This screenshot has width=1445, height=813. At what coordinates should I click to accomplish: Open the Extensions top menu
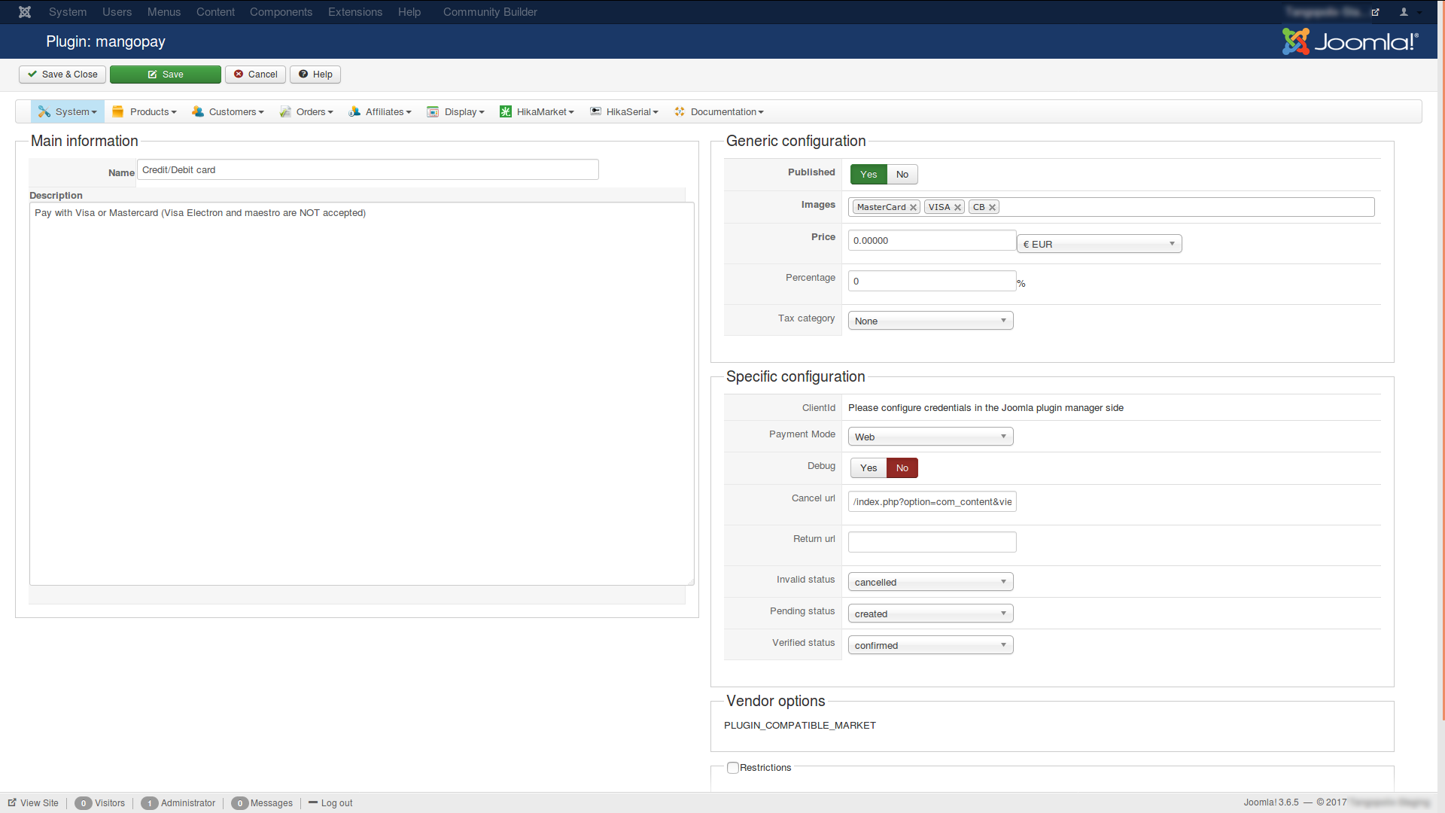pos(354,12)
